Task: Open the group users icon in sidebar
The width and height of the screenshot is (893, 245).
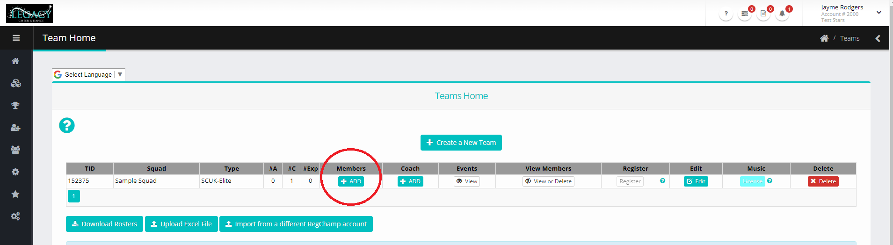Action: 15,150
